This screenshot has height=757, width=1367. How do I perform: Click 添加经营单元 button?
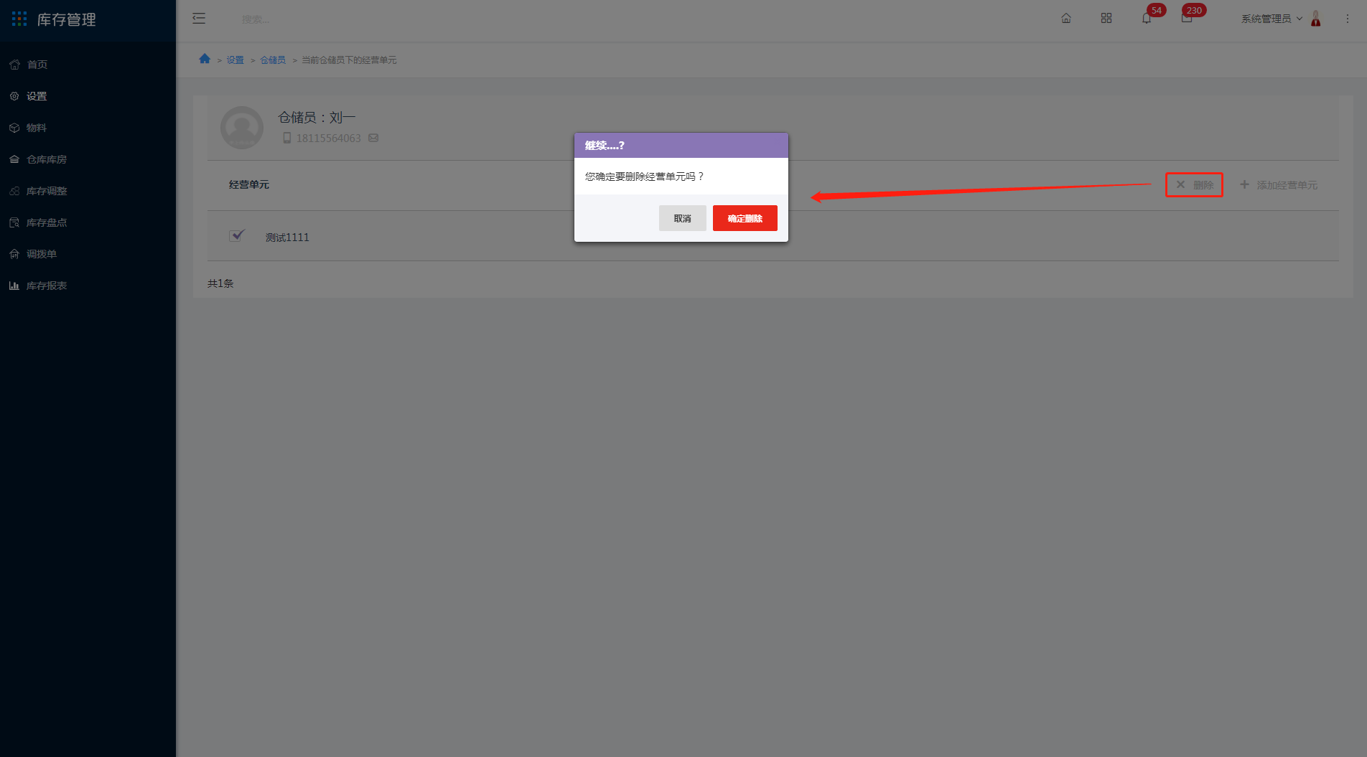1279,184
